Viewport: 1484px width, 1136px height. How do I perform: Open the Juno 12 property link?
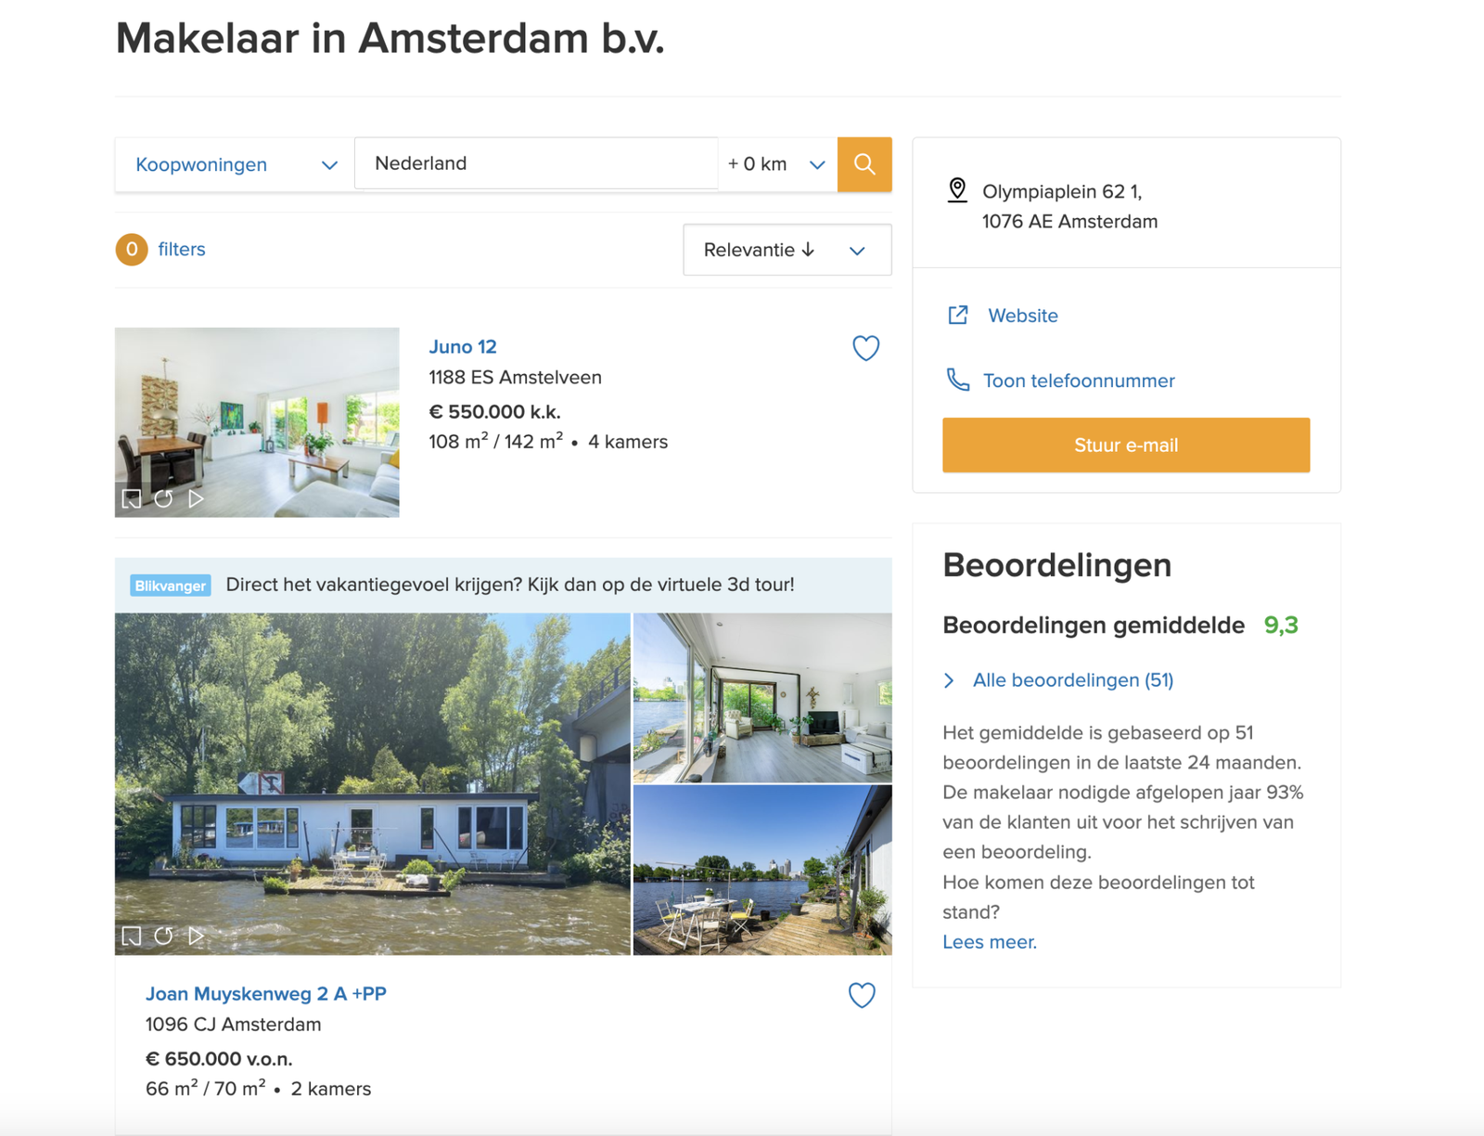click(x=463, y=346)
